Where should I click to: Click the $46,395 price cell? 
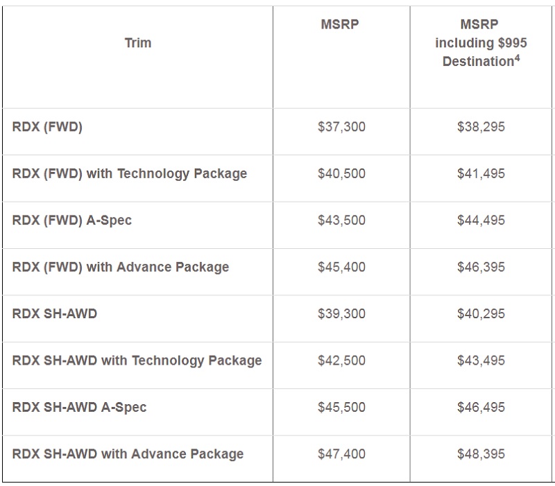click(x=481, y=267)
